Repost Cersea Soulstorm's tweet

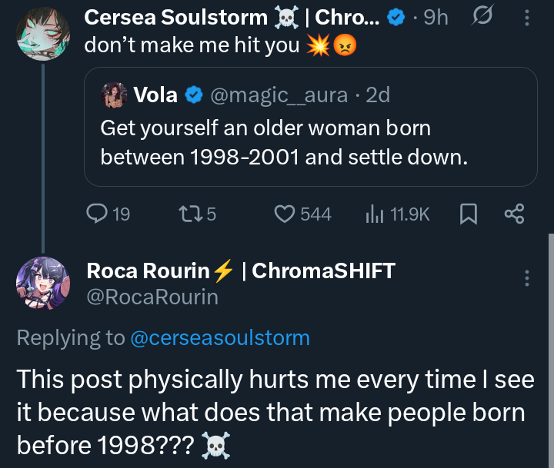click(189, 214)
